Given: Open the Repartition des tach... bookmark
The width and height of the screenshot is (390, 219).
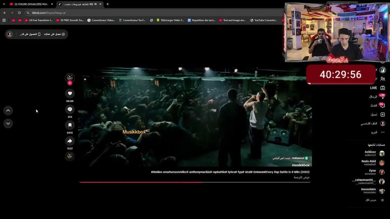Looking at the screenshot, I should click(201, 20).
